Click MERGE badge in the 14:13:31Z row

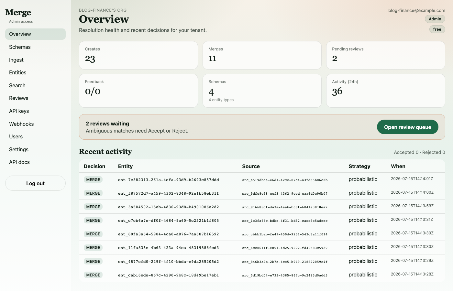[93, 221]
